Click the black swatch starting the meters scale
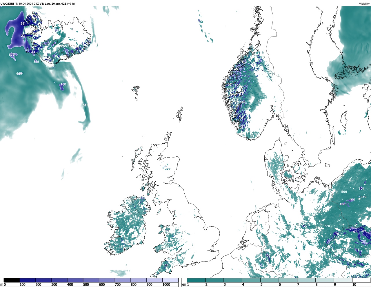This screenshot has width=371, height=287. click(x=12, y=280)
